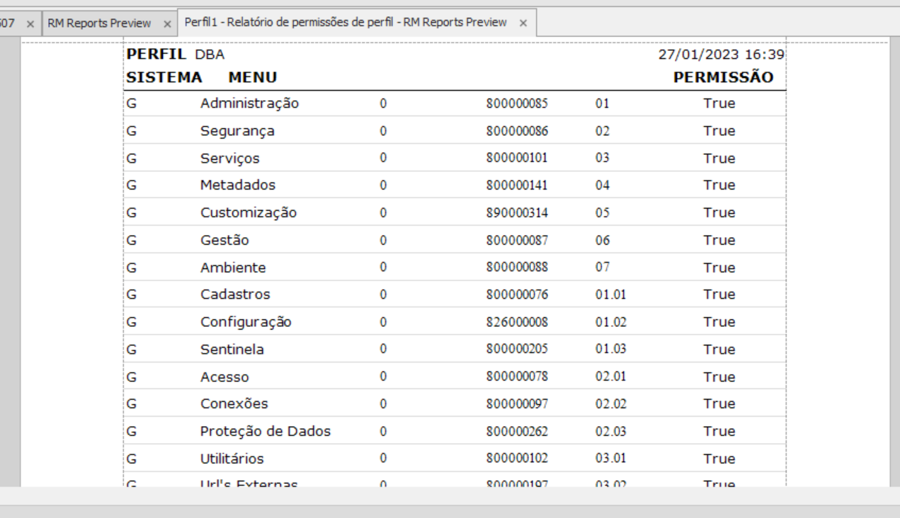Click order number 01 in Administração row
The height and width of the screenshot is (518, 900).
click(603, 103)
